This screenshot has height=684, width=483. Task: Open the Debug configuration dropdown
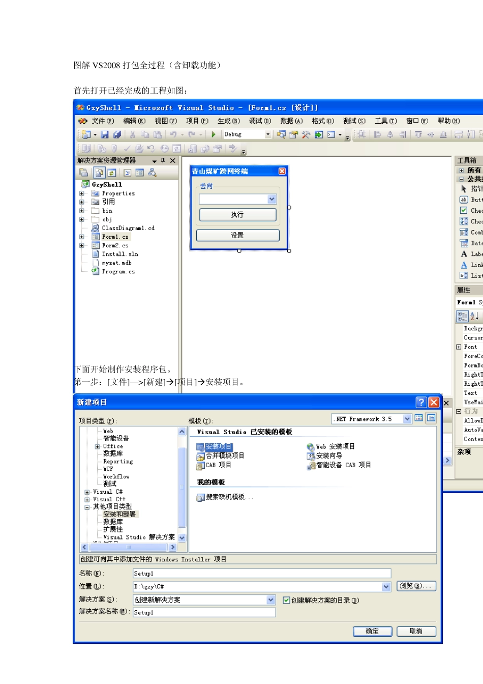point(268,134)
